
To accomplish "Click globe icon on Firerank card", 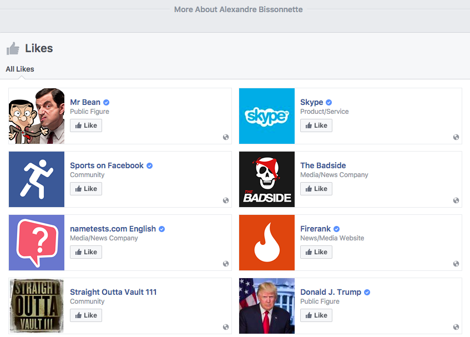I will coord(456,264).
